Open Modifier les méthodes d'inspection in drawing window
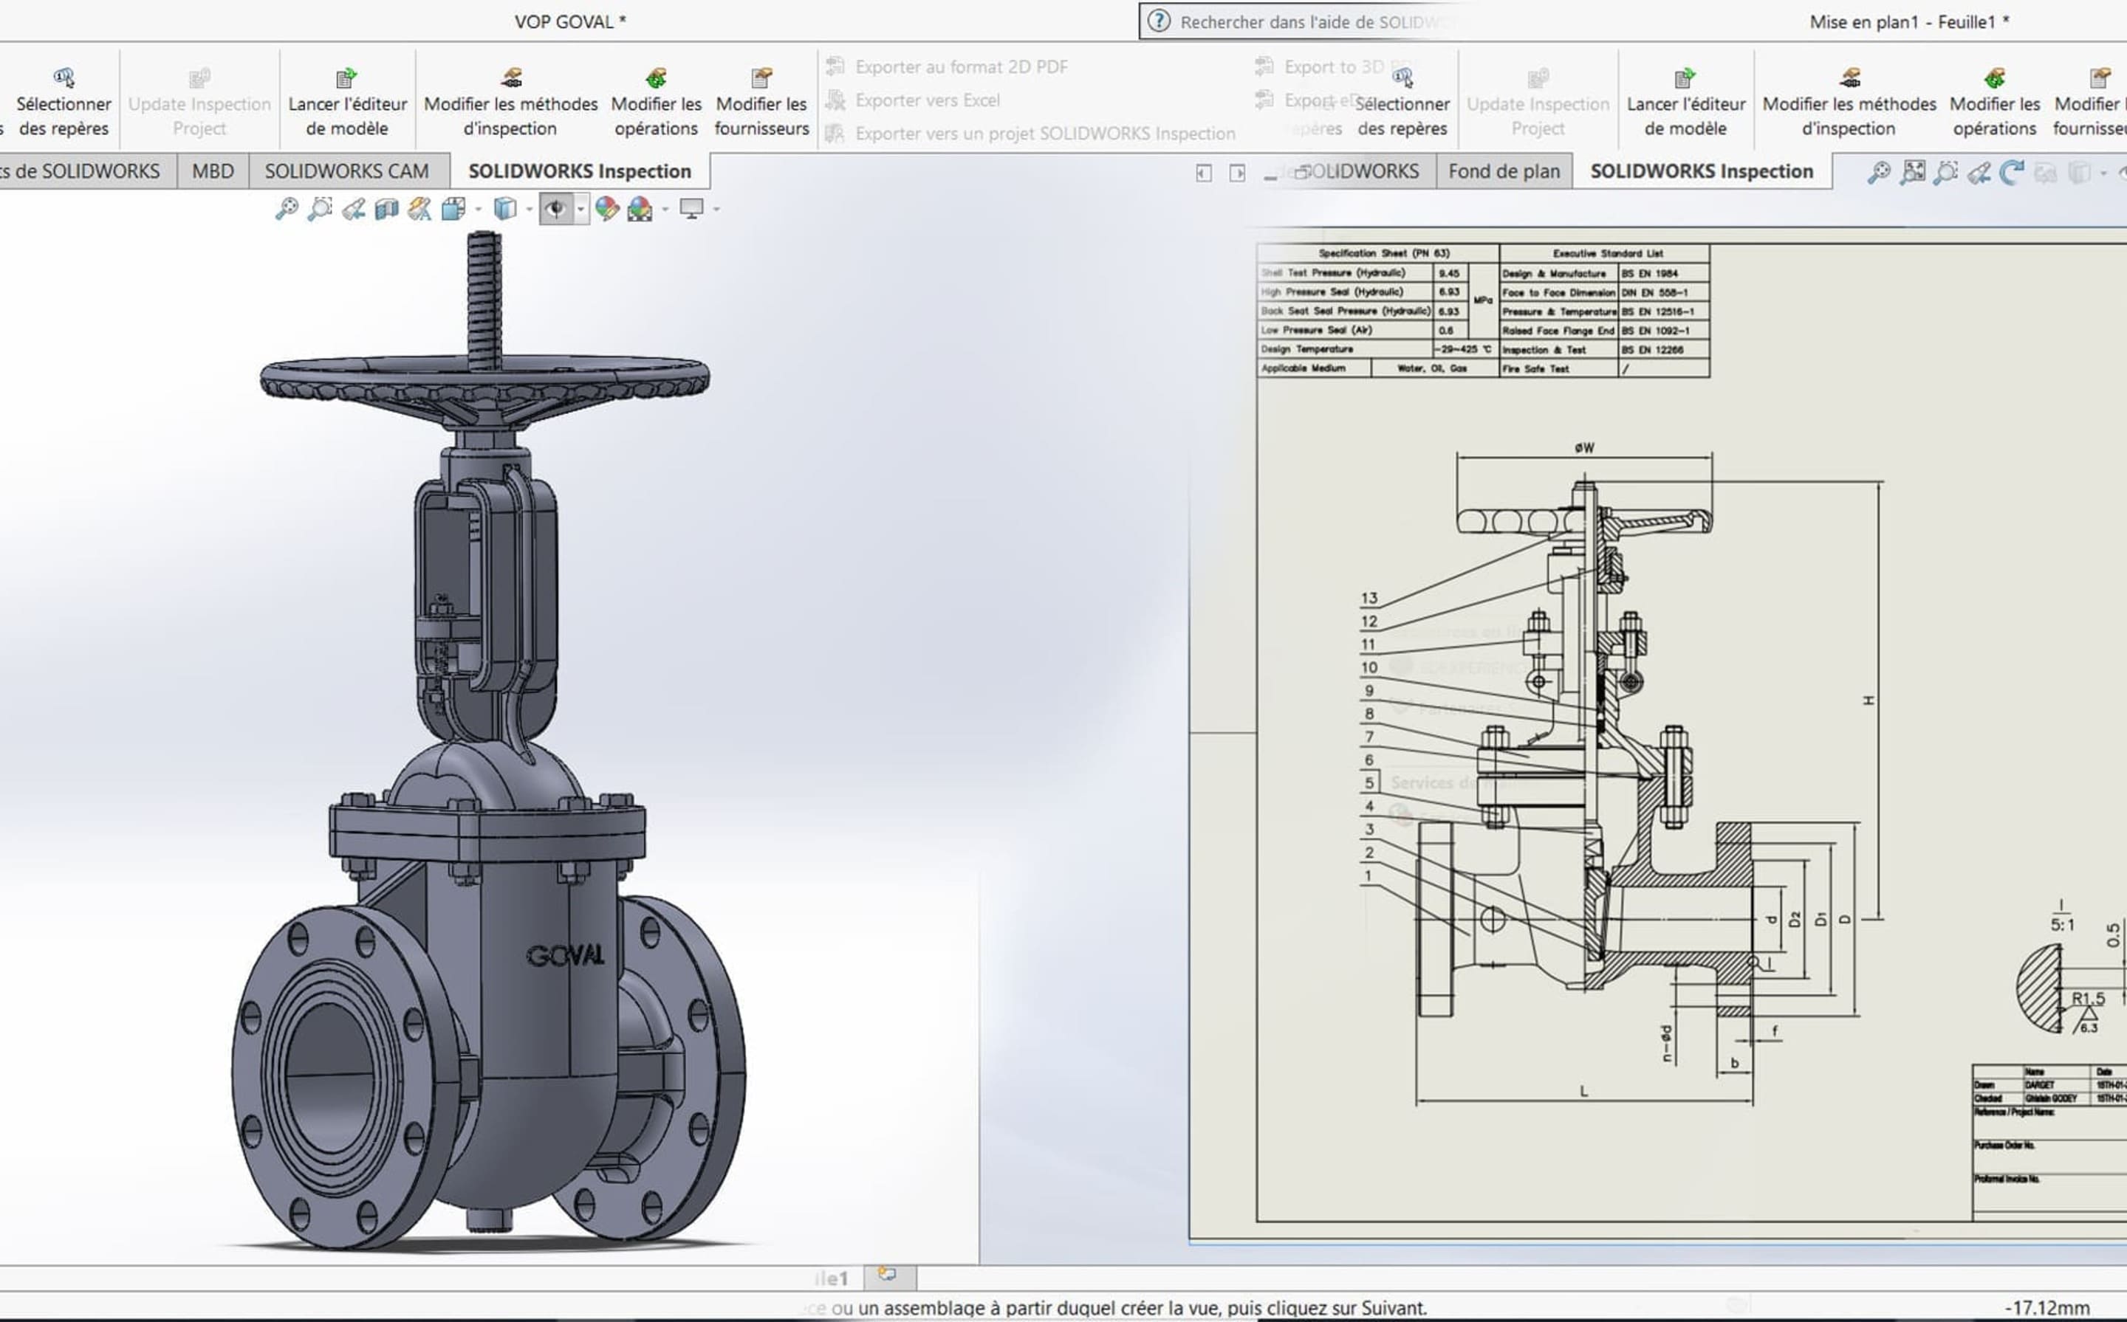 pyautogui.click(x=1849, y=103)
